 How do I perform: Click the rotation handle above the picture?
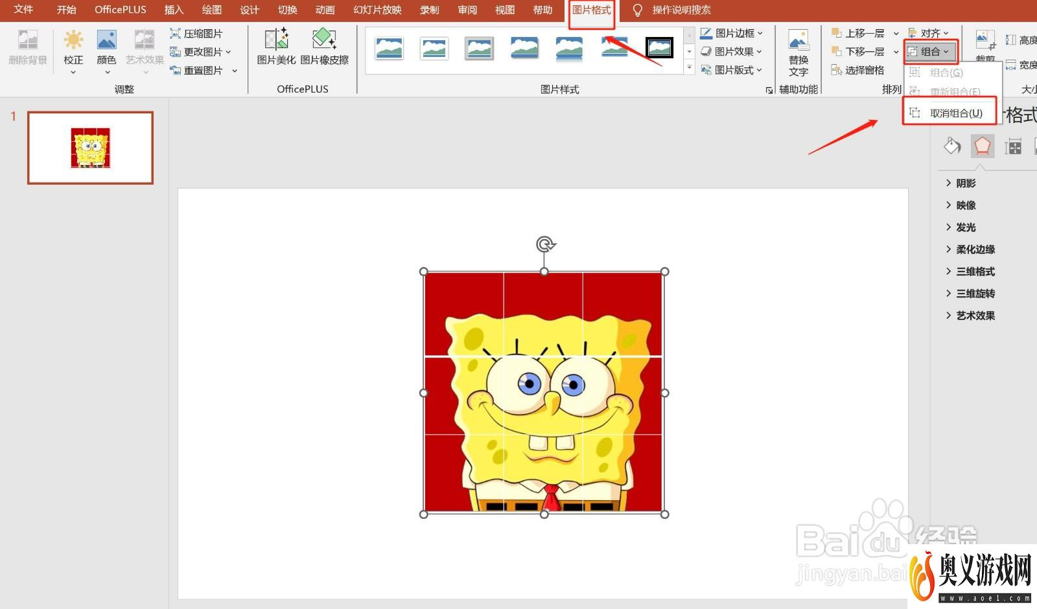tap(546, 244)
